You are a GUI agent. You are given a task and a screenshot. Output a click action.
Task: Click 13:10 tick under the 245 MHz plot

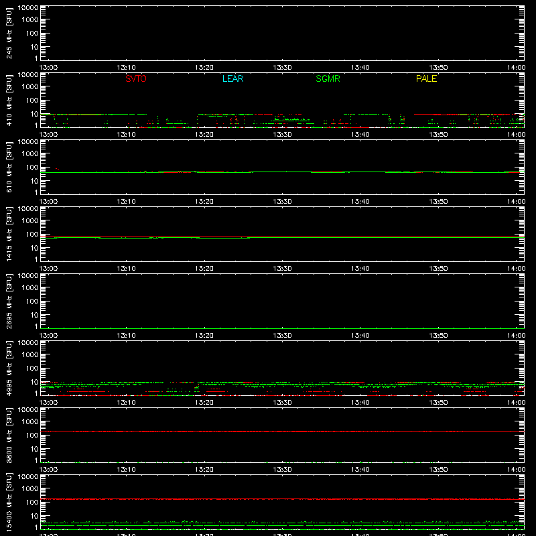coord(126,68)
